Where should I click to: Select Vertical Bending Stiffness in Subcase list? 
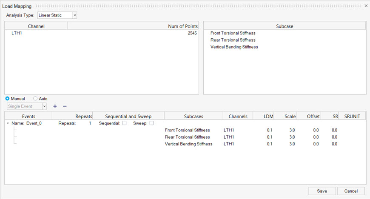pyautogui.click(x=234, y=47)
